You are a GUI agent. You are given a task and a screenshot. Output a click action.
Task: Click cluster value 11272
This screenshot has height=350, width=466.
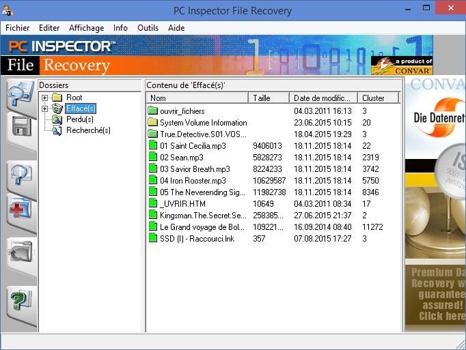(372, 227)
